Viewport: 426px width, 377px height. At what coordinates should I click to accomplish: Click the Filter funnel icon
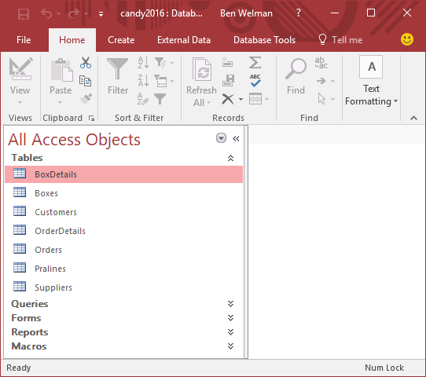(x=118, y=68)
